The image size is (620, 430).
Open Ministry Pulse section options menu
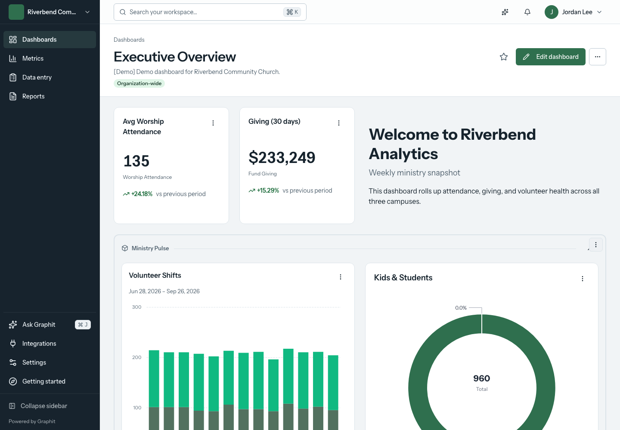point(596,245)
